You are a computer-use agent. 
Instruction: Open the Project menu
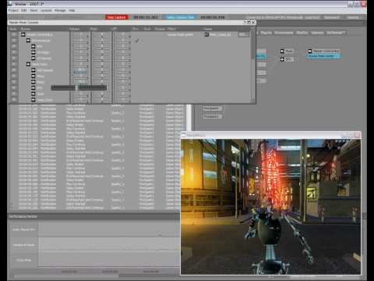[13, 10]
